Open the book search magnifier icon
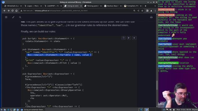Image resolution: width=198 pixels, height=111 pixels. click(x=20, y=17)
